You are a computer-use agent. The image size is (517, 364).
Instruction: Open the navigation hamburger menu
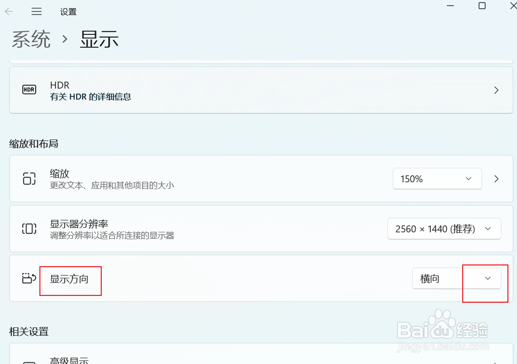36,11
